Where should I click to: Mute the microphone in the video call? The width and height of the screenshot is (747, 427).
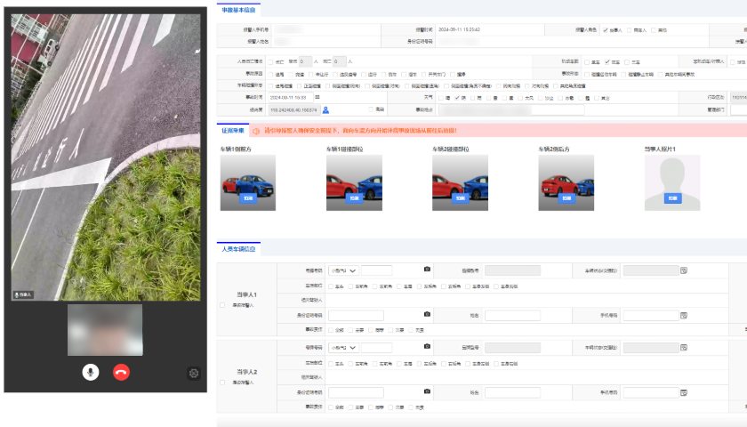pyautogui.click(x=91, y=372)
